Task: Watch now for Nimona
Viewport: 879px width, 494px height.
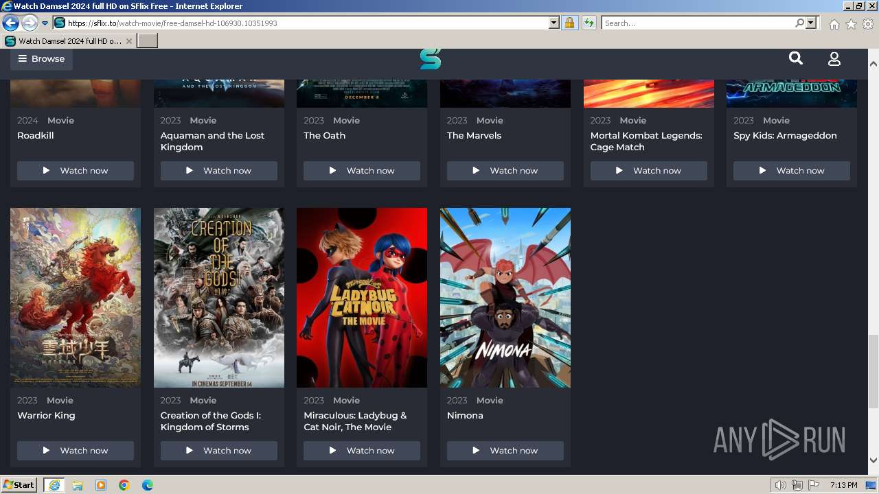Action: pyautogui.click(x=505, y=450)
